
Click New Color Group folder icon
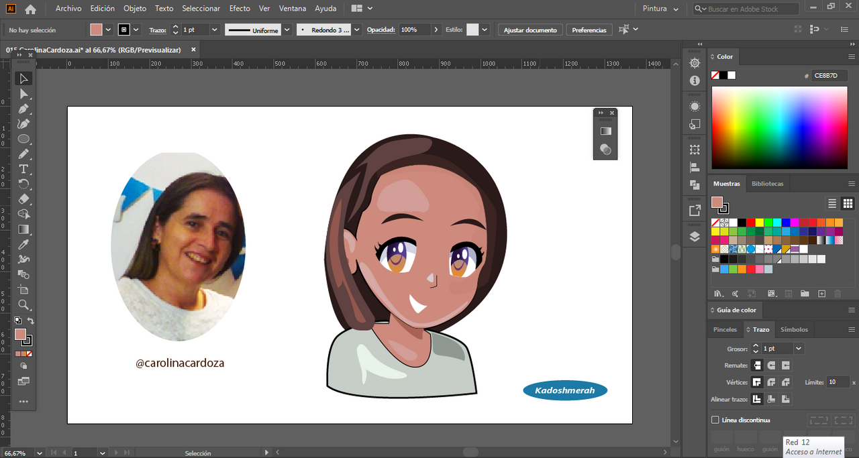coord(804,294)
